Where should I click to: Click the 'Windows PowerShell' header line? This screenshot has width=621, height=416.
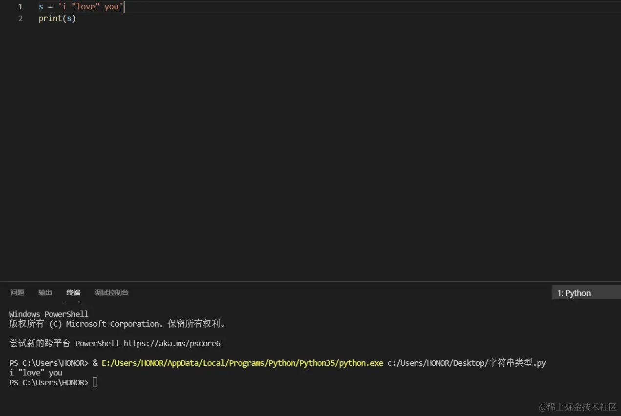pyautogui.click(x=49, y=314)
